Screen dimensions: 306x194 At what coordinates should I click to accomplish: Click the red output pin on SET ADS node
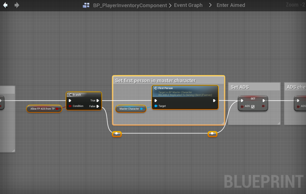pyautogui.click(x=263, y=106)
